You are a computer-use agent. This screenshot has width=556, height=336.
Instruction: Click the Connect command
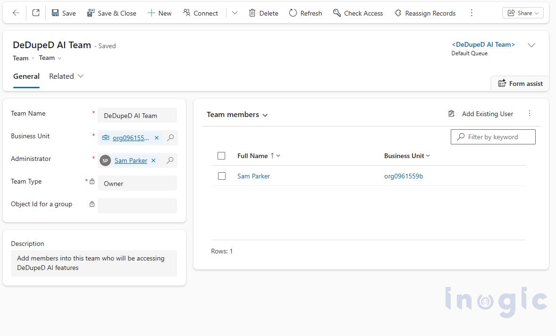200,13
